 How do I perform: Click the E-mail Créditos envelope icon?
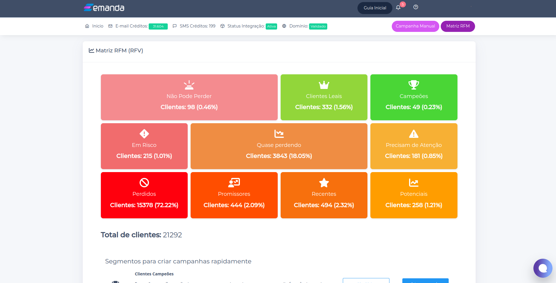tap(110, 26)
